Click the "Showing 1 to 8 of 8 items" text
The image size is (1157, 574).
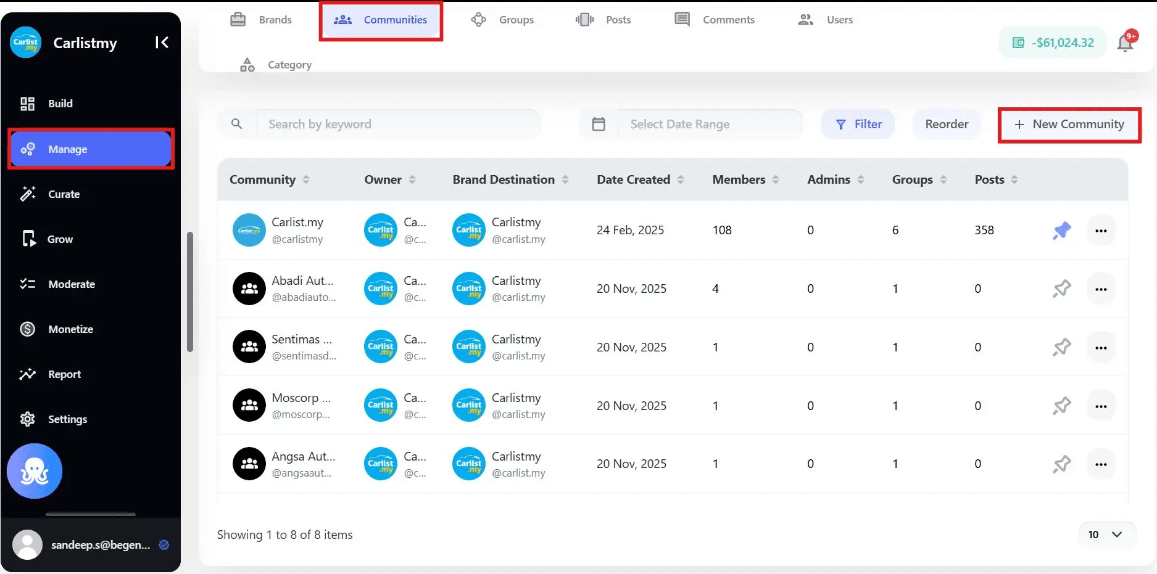click(284, 535)
